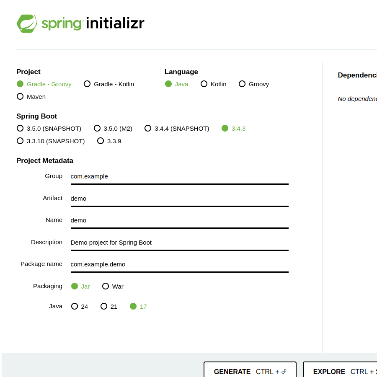Select War packaging

113,287
